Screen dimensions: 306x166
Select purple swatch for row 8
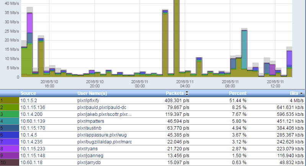point(10,149)
